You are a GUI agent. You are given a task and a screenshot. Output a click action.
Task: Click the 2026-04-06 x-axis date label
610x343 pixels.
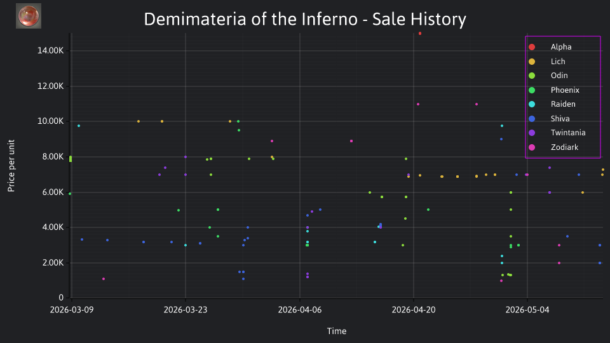pyautogui.click(x=299, y=310)
